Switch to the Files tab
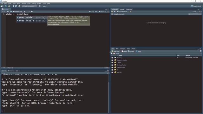This screenshot has height=114, width=203. coord(113,49)
